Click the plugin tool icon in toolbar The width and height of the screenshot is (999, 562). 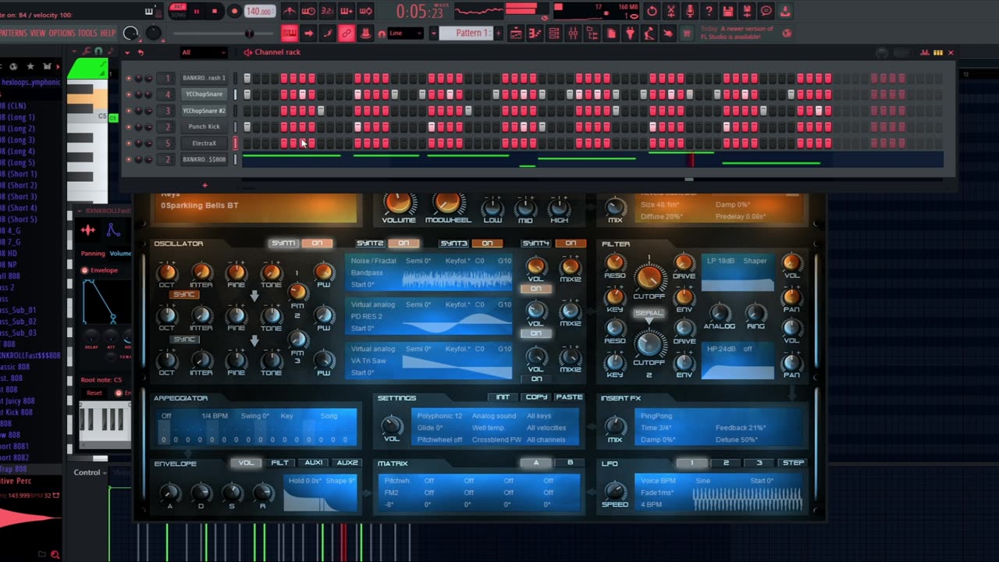tap(630, 33)
